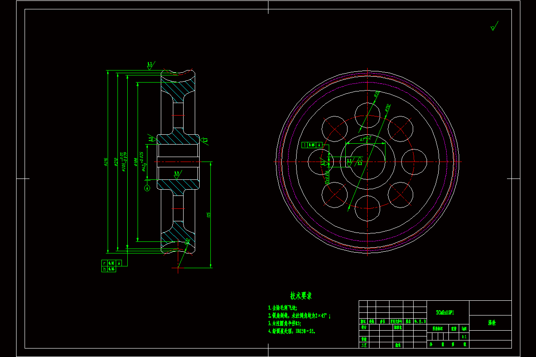Image resolution: width=536 pixels, height=357 pixels.
Task: Select the 125 vertical dimension text
Action: point(208,215)
